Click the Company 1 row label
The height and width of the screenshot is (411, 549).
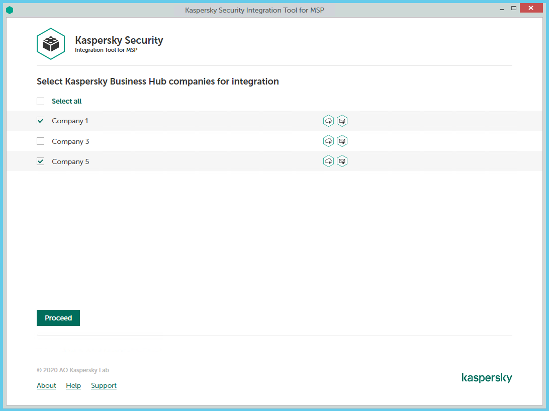coord(70,121)
